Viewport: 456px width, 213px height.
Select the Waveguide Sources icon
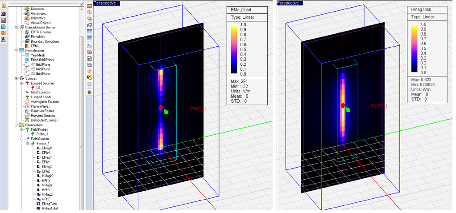27,101
